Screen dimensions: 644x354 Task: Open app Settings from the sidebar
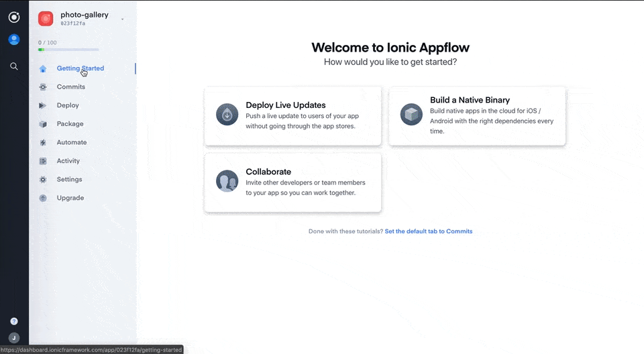[69, 180]
